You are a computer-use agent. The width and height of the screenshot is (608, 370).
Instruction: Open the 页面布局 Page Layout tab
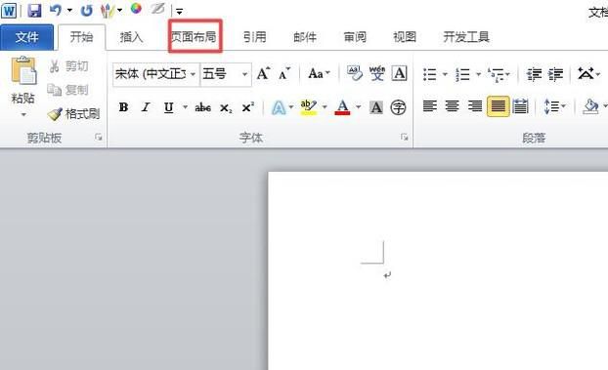pyautogui.click(x=194, y=36)
